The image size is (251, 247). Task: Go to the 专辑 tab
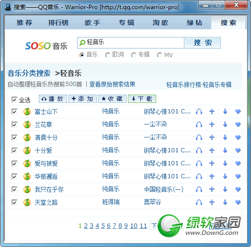pyautogui.click(x=126, y=23)
